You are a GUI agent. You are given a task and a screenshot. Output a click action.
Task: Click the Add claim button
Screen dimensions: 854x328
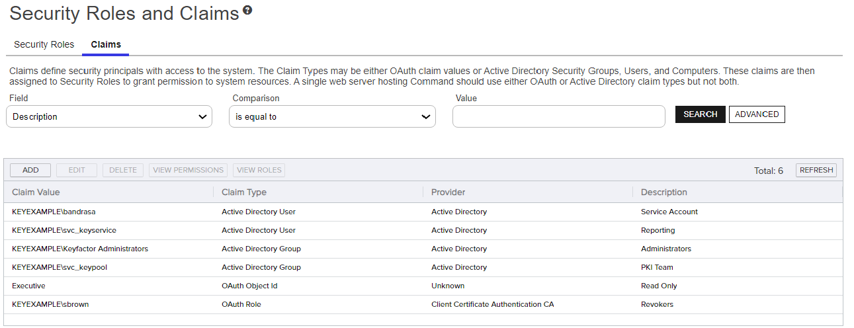point(30,170)
